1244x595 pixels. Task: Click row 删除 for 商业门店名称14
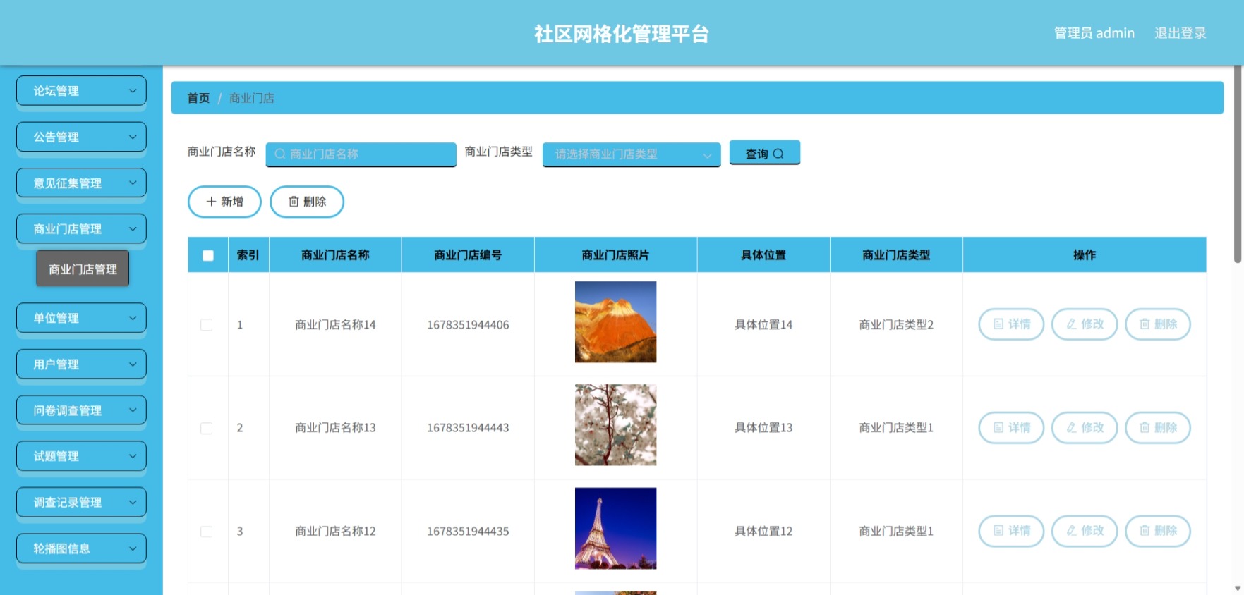coord(1158,324)
